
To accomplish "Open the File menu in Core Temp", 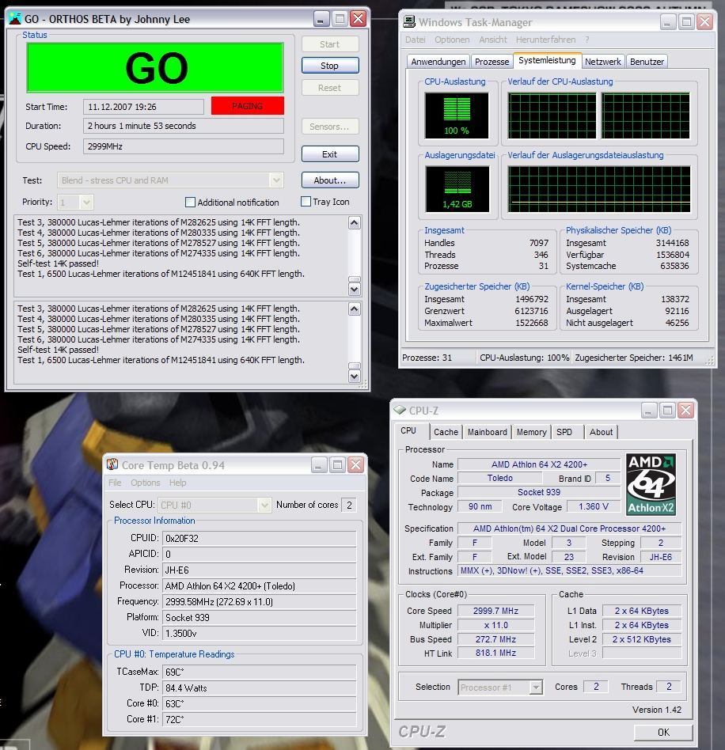I will [115, 483].
